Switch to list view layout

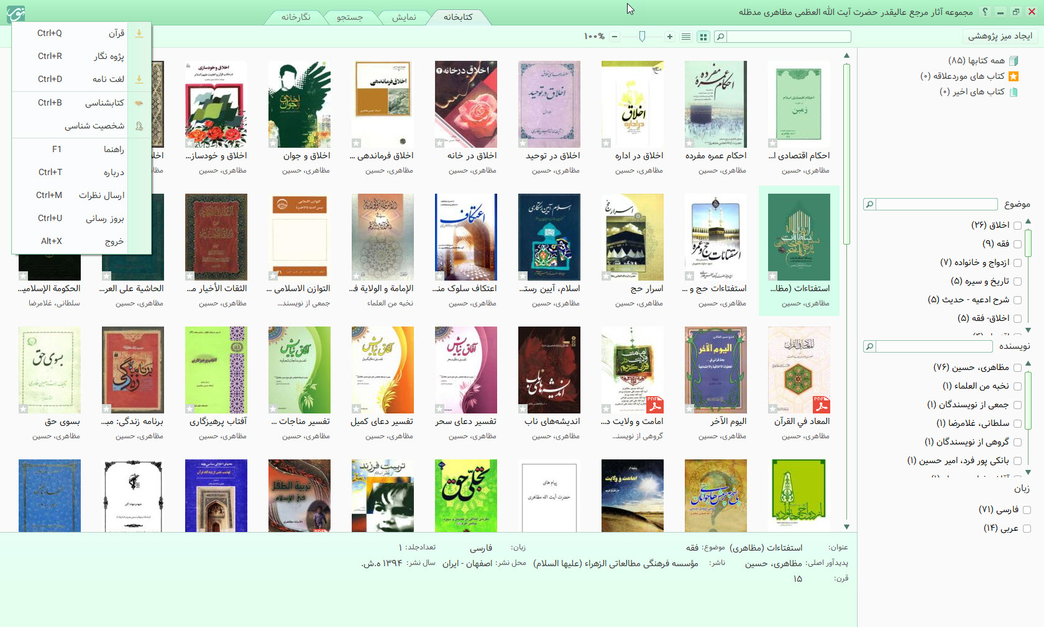pos(686,37)
